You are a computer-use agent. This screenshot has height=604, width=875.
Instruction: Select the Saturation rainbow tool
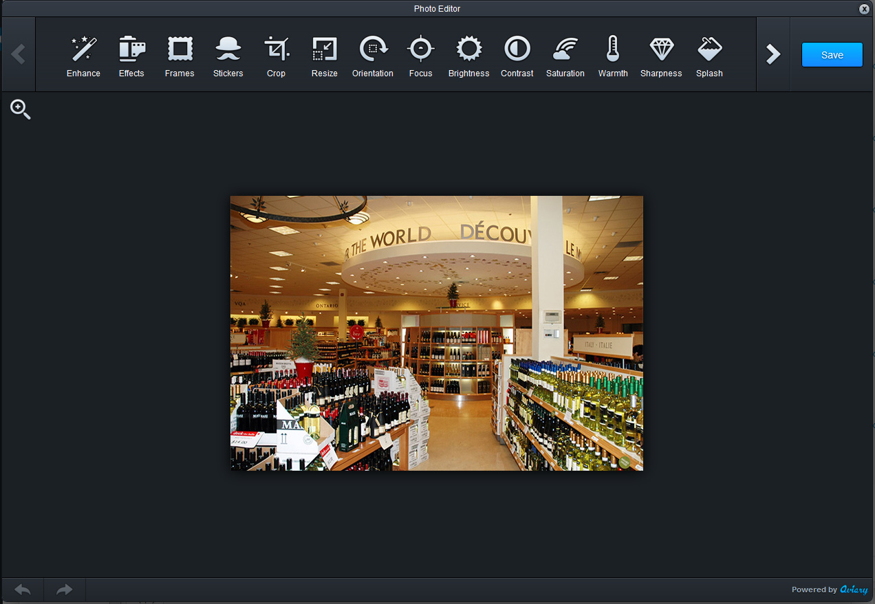click(x=565, y=56)
